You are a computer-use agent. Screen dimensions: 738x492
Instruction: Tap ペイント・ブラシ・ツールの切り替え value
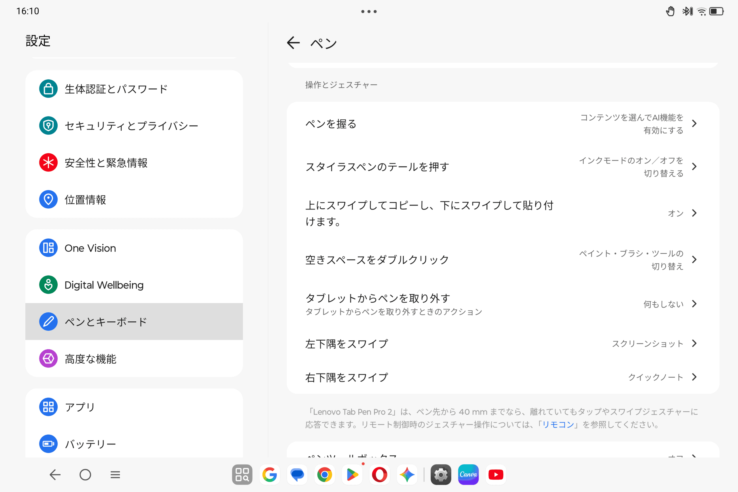click(631, 260)
